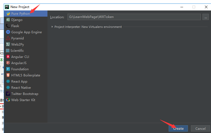This screenshot has height=133, width=211.
Task: Select the Pure Python project type icon
Action: click(x=8, y=14)
